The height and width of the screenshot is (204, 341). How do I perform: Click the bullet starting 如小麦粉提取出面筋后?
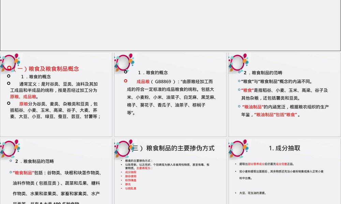281,175
